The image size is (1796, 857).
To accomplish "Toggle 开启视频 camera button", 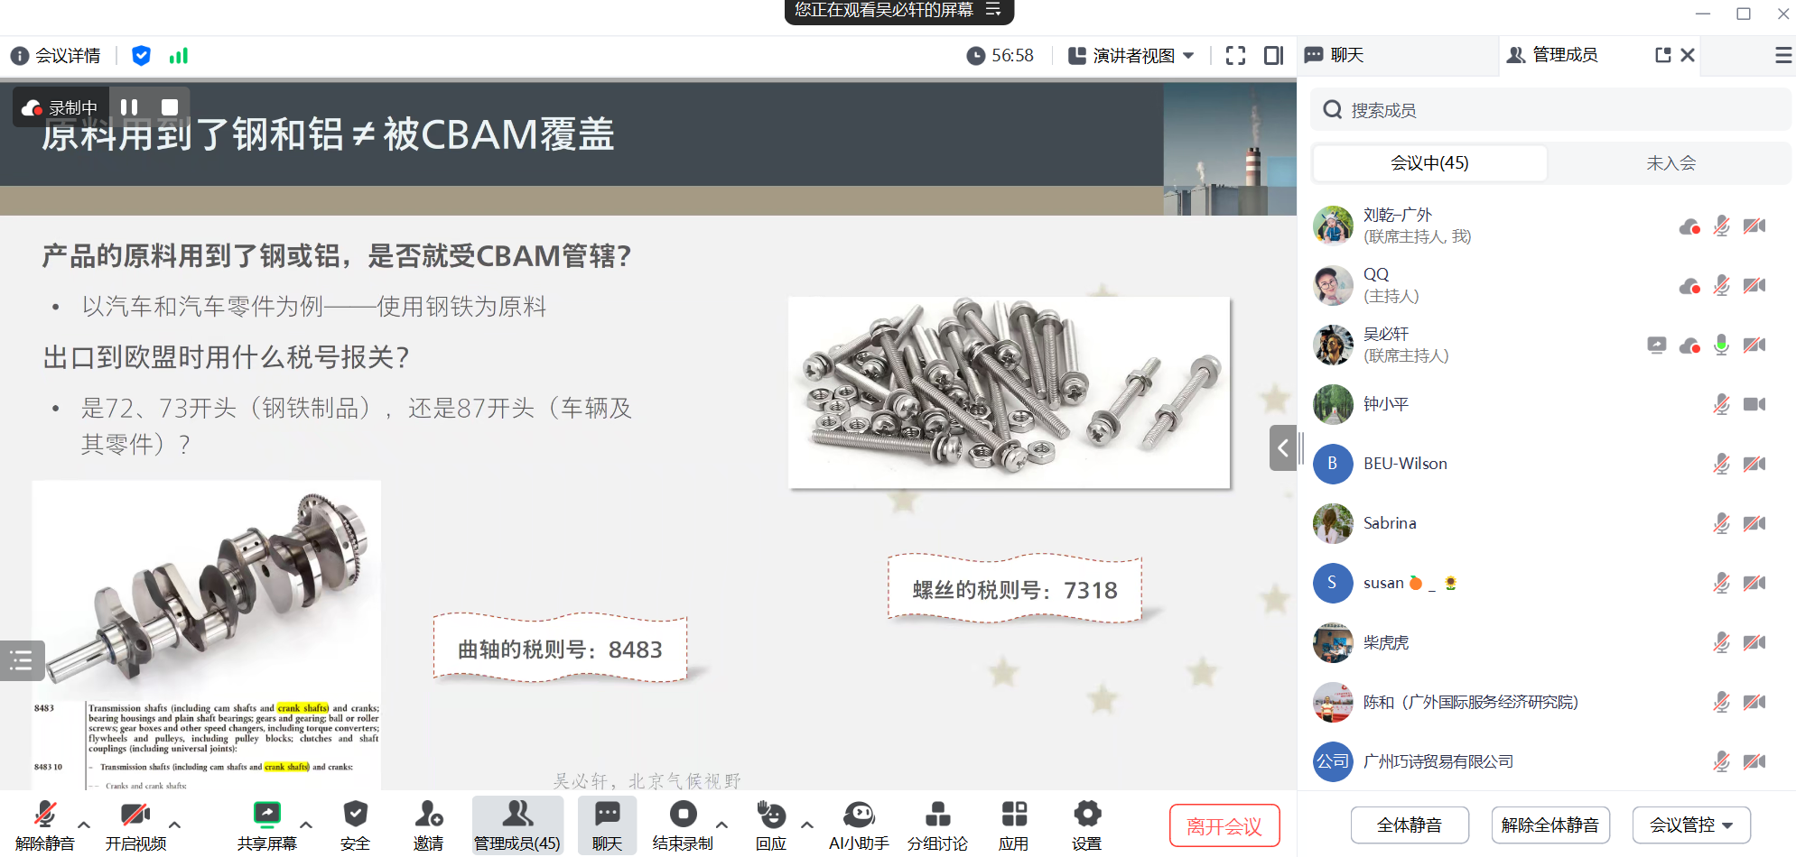I will (x=135, y=816).
